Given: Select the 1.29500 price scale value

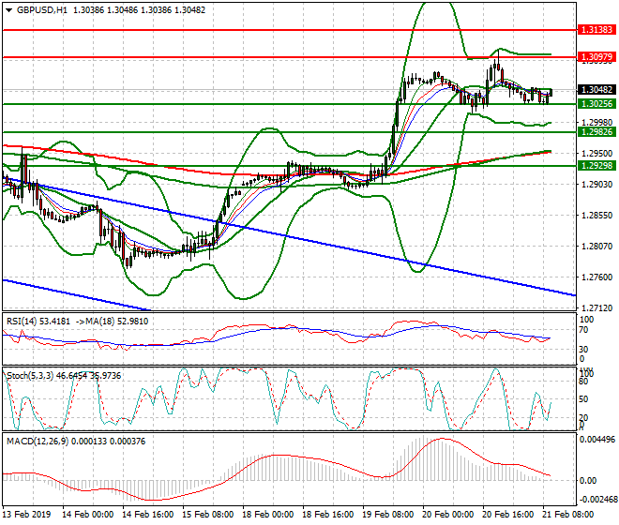Looking at the screenshot, I should click(597, 153).
